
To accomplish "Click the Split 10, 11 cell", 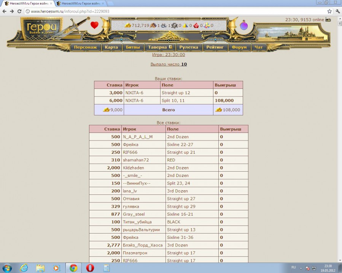I will (187, 100).
